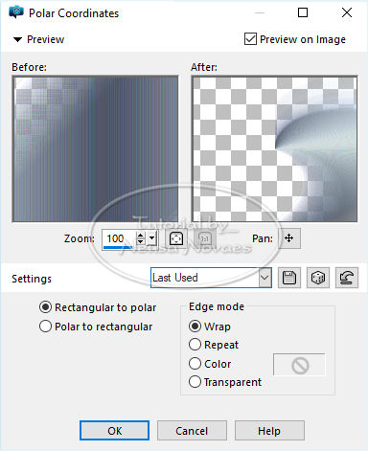The width and height of the screenshot is (368, 451).
Task: Choose the Transparent edge mode
Action: point(195,382)
